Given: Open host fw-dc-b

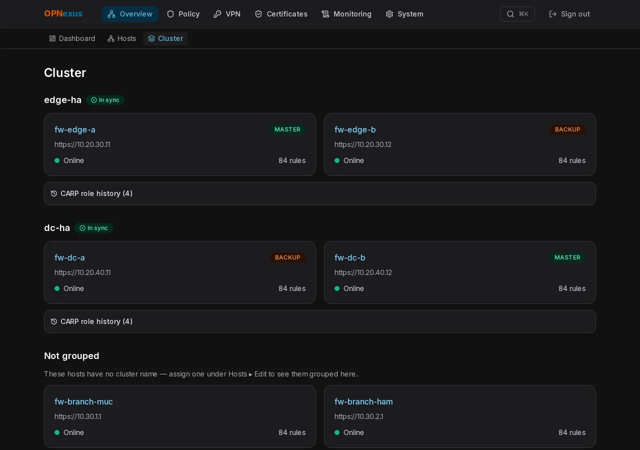Looking at the screenshot, I should pyautogui.click(x=350, y=257).
